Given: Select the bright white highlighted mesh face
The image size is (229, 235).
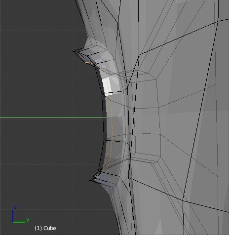Looking at the screenshot, I should click(x=107, y=87).
